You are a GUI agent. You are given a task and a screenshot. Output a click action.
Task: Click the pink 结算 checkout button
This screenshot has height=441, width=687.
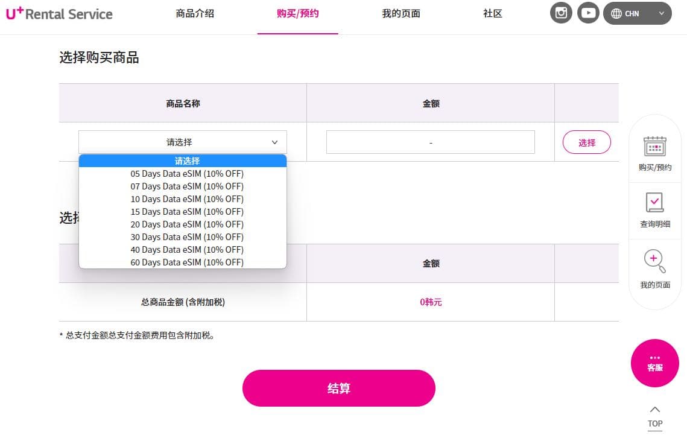[339, 388]
